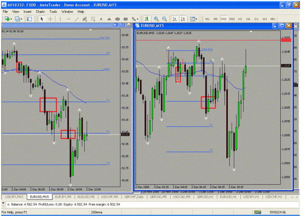Select the Cursor arrow tool
This screenshot has height=216, width=301.
coord(42,19)
